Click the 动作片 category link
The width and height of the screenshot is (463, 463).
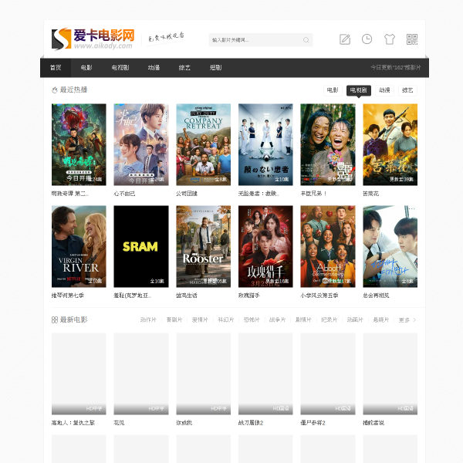coord(148,319)
